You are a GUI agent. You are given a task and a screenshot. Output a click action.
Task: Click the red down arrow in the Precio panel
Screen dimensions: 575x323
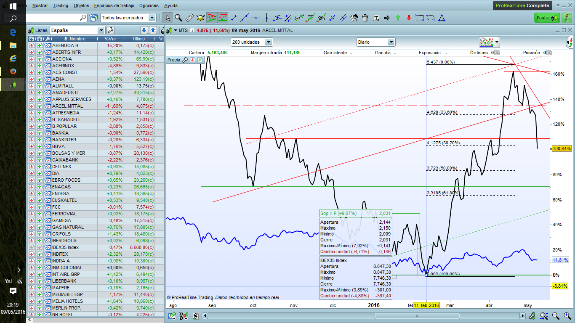pyautogui.click(x=192, y=60)
